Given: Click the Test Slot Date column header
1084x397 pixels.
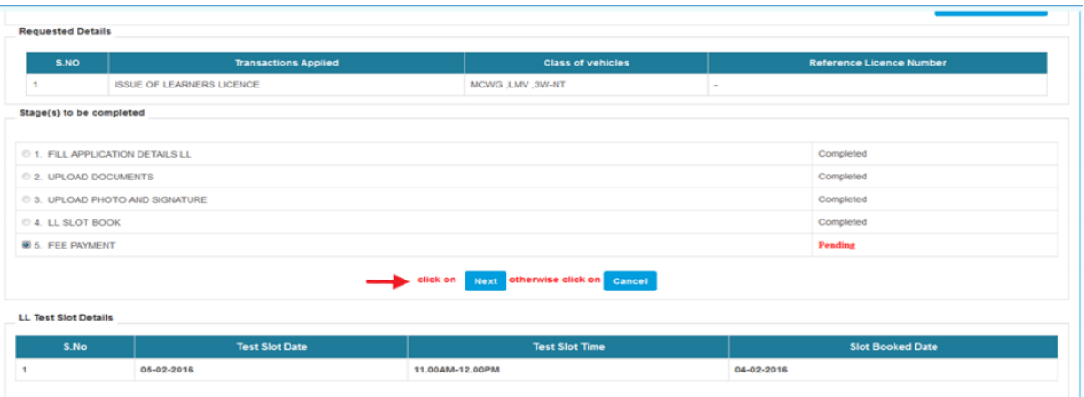Looking at the screenshot, I should pyautogui.click(x=271, y=347).
